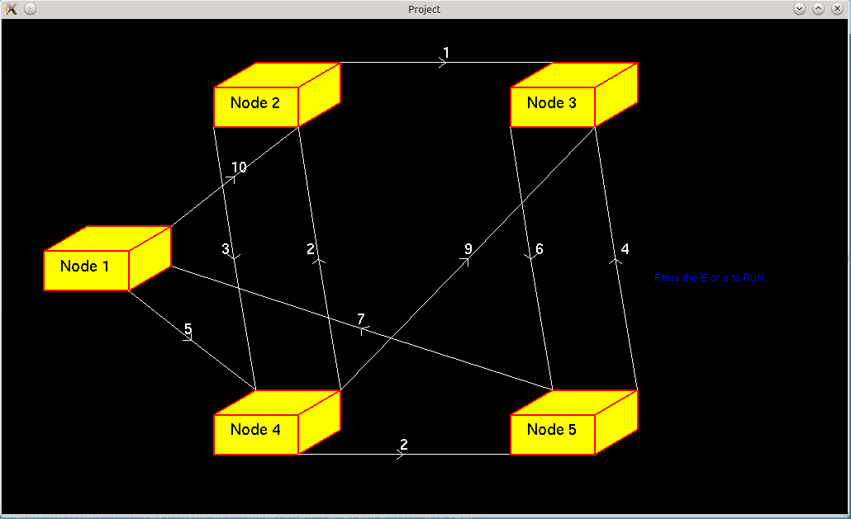
Task: Select the Node 5 box
Action: coord(554,430)
